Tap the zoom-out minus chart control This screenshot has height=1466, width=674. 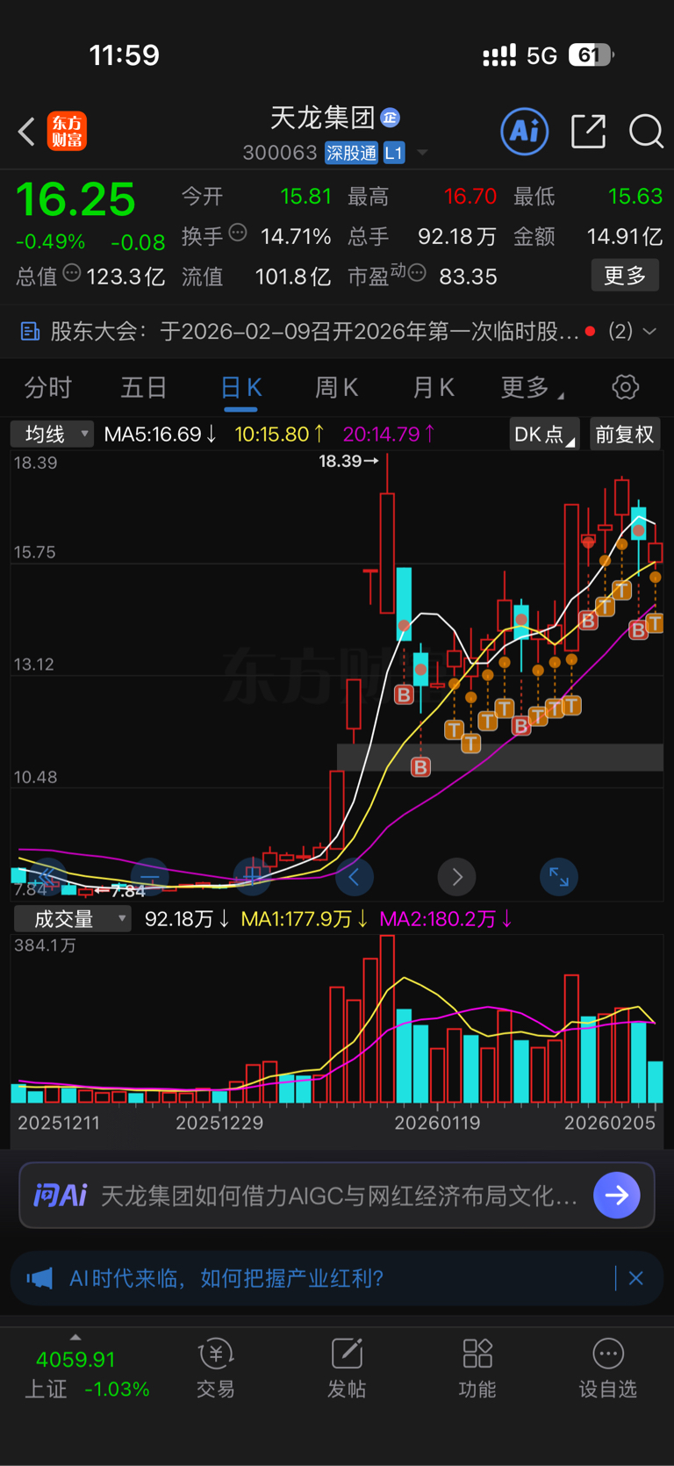click(150, 876)
